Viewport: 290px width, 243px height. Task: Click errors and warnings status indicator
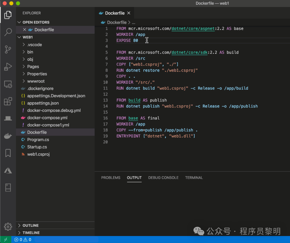point(23,240)
